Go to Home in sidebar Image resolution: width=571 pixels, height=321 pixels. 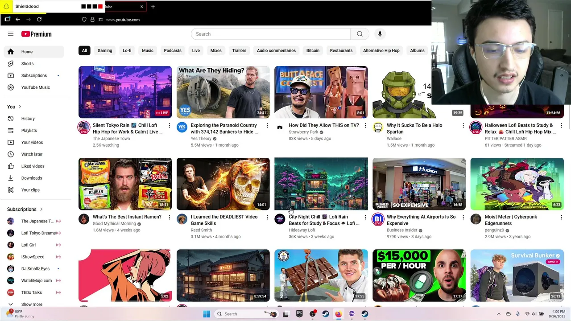click(34, 52)
